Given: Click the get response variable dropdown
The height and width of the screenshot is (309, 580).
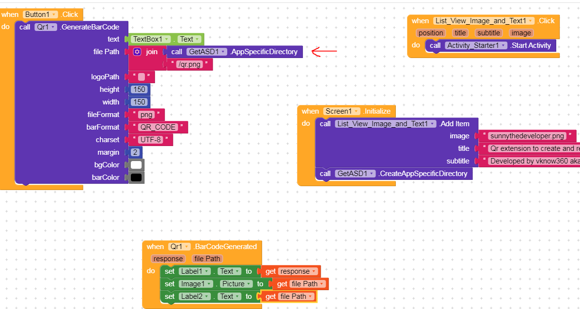Looking at the screenshot, I should pyautogui.click(x=298, y=271).
